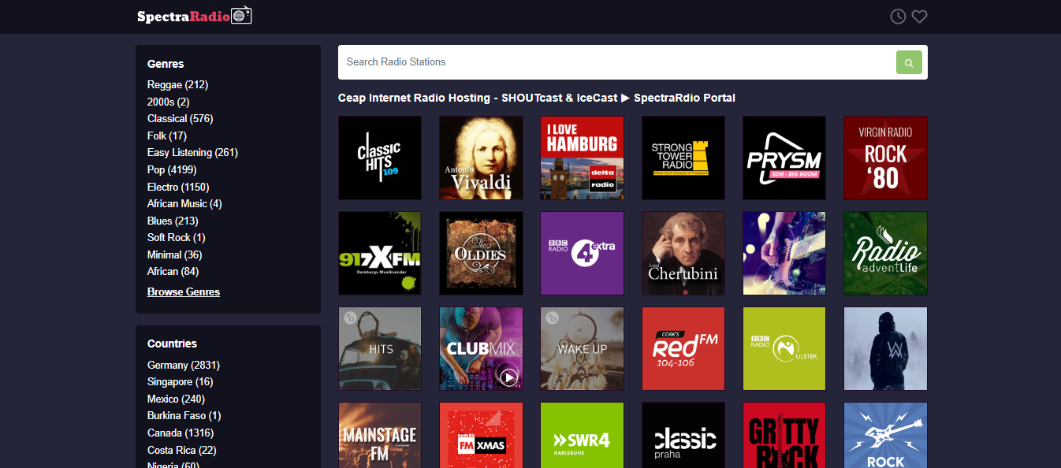Select Classical genre link
1061x468 pixels.
[180, 118]
